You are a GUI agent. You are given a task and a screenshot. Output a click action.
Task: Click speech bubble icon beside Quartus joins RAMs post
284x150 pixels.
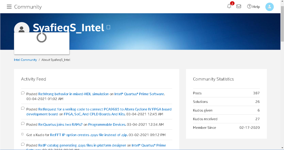pos(23,123)
